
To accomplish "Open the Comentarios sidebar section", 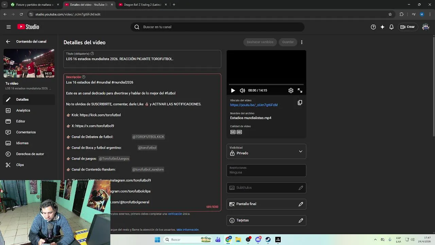I will 29,132.
